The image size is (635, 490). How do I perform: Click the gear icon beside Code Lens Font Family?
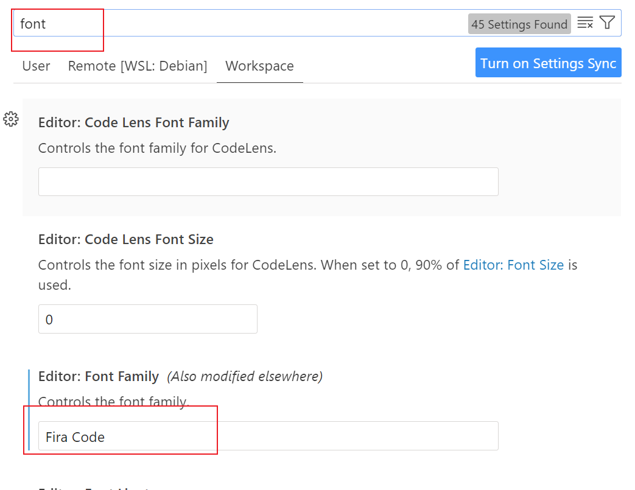[x=10, y=119]
